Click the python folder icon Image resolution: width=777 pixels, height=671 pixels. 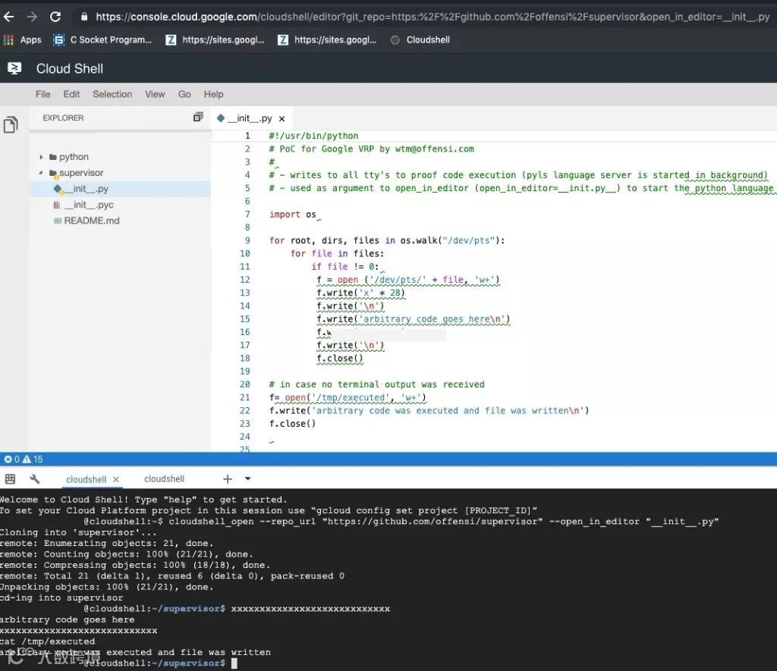[x=53, y=157]
